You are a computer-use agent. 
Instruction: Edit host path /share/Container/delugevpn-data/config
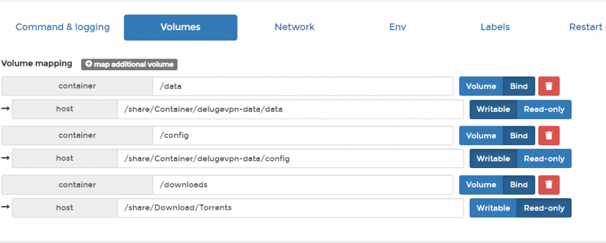tap(290, 158)
